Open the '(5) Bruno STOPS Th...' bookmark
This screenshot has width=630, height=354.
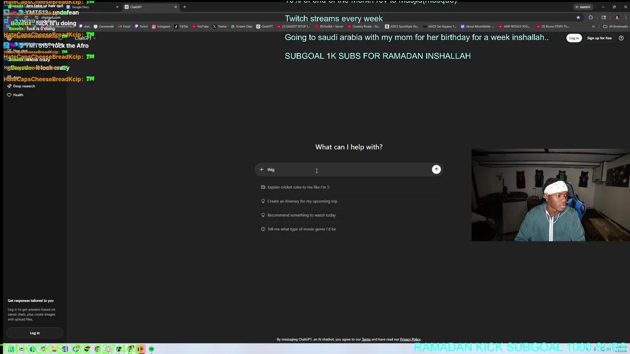click(552, 27)
